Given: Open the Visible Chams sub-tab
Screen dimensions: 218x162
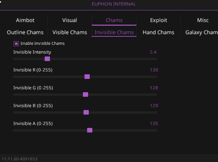Looking at the screenshot, I should tap(70, 32).
